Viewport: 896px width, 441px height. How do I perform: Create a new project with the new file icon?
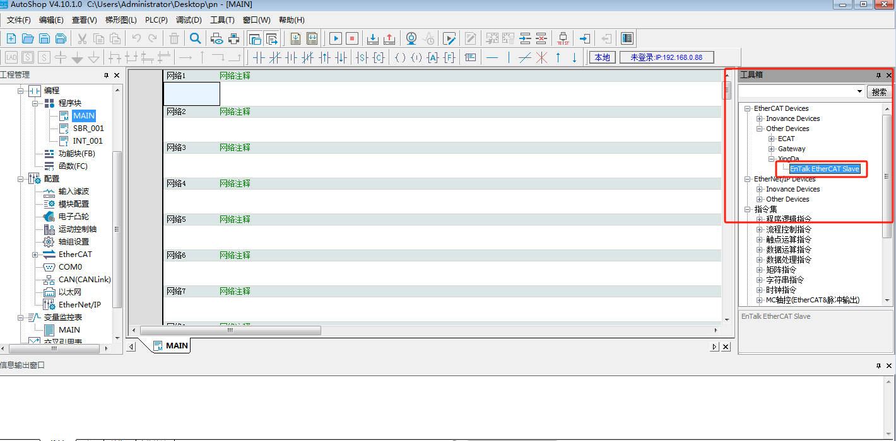[11, 38]
